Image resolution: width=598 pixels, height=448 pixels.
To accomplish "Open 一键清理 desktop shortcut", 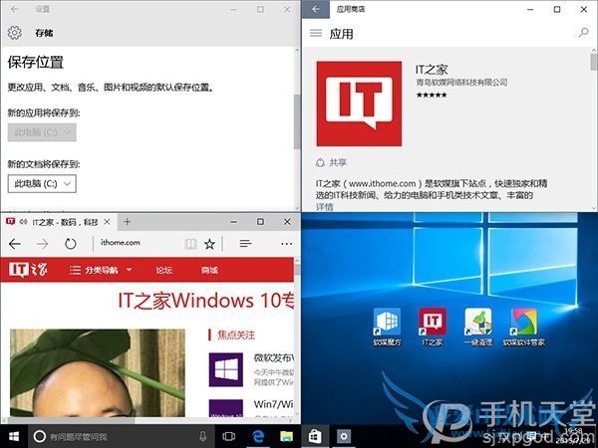I will pos(478,328).
